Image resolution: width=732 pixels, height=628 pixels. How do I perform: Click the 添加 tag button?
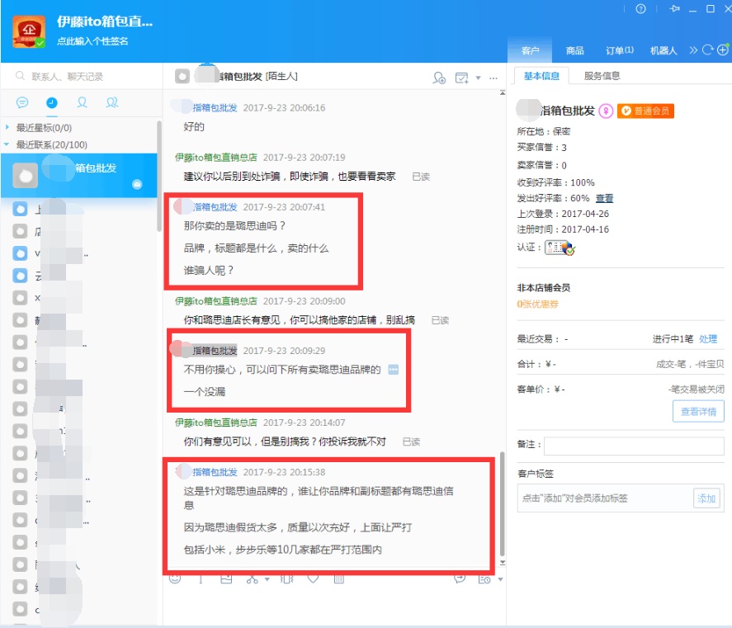coord(706,498)
